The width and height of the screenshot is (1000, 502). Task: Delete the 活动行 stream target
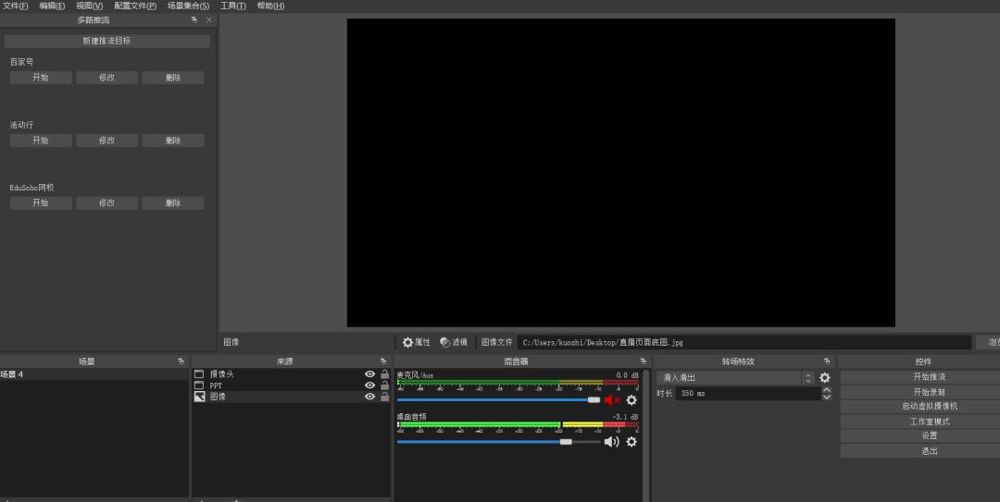point(173,141)
